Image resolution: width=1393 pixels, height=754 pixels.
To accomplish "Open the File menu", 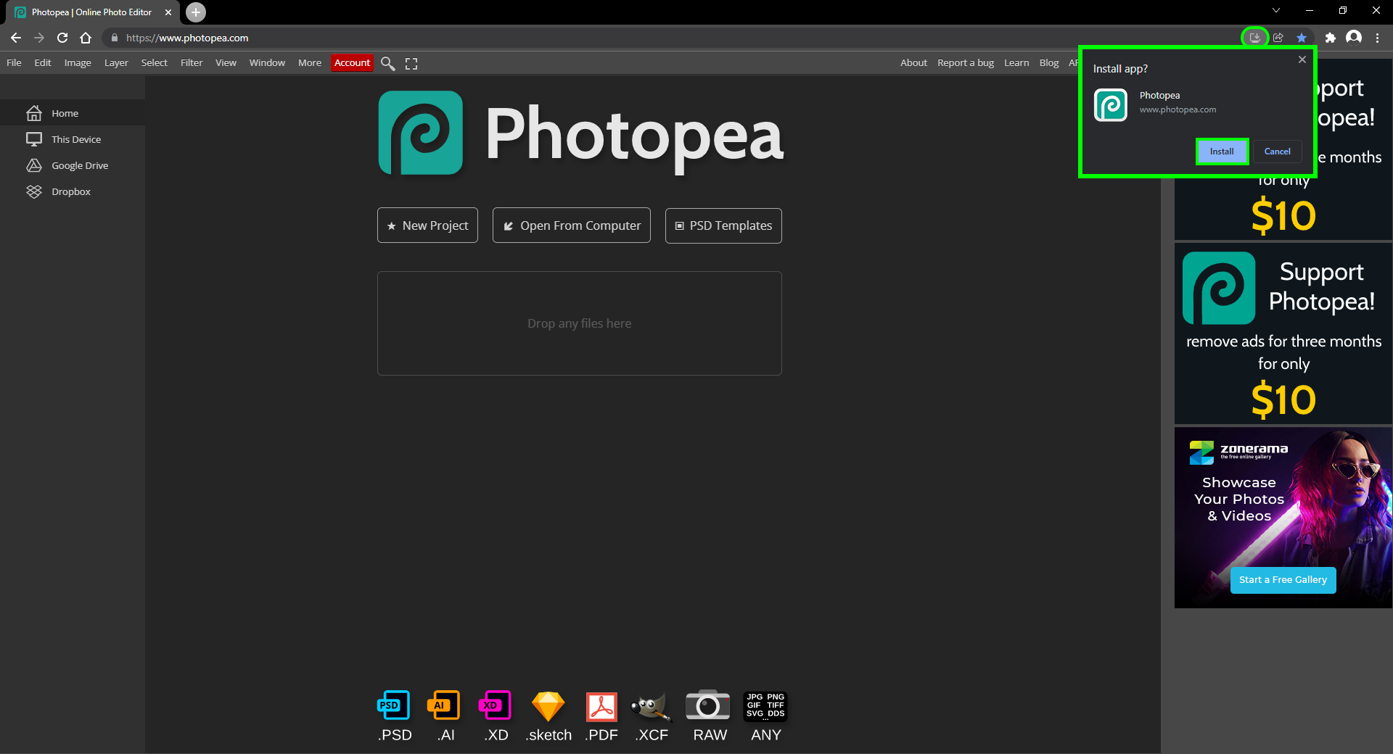I will (x=14, y=63).
